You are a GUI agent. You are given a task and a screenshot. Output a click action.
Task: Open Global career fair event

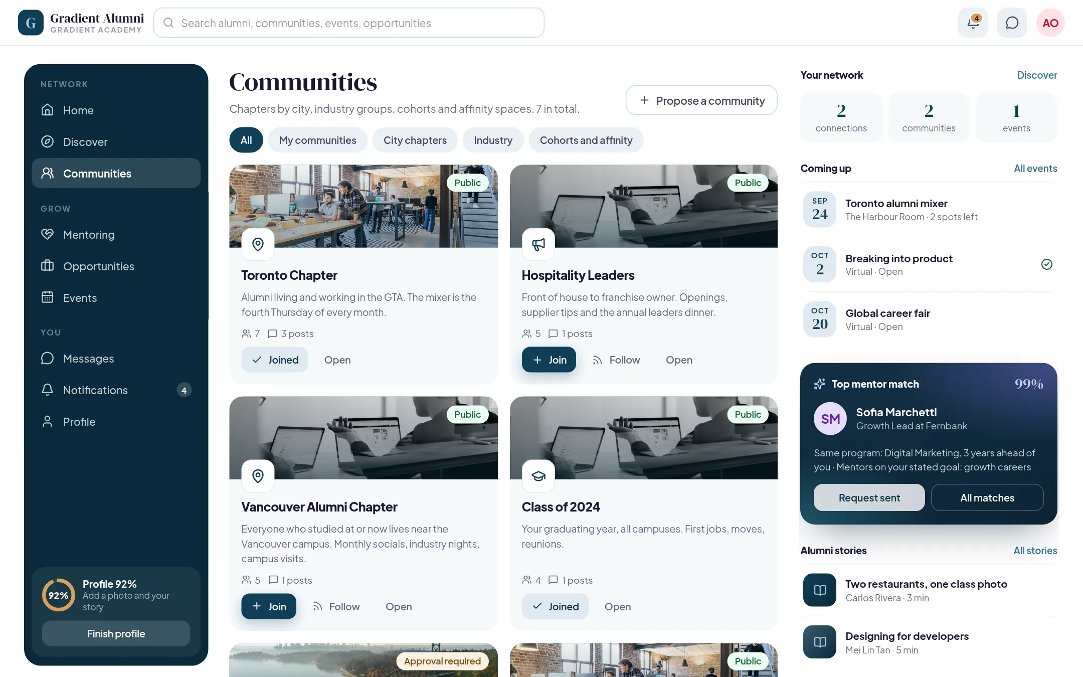coord(929,319)
